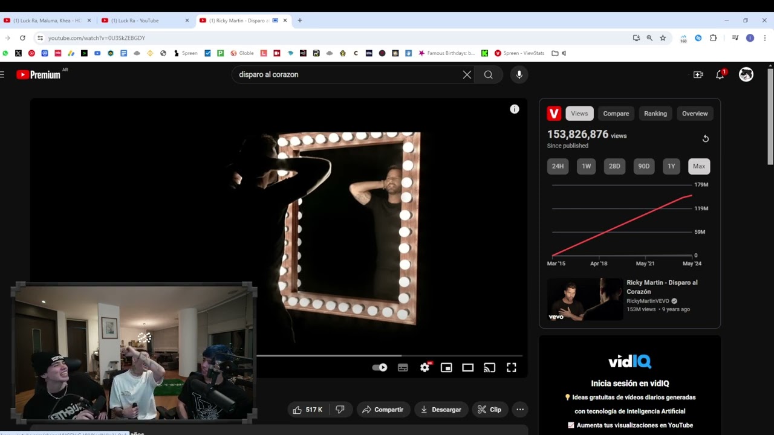
Task: Open the X (Twitter) bookmark icon
Action: tap(18, 53)
